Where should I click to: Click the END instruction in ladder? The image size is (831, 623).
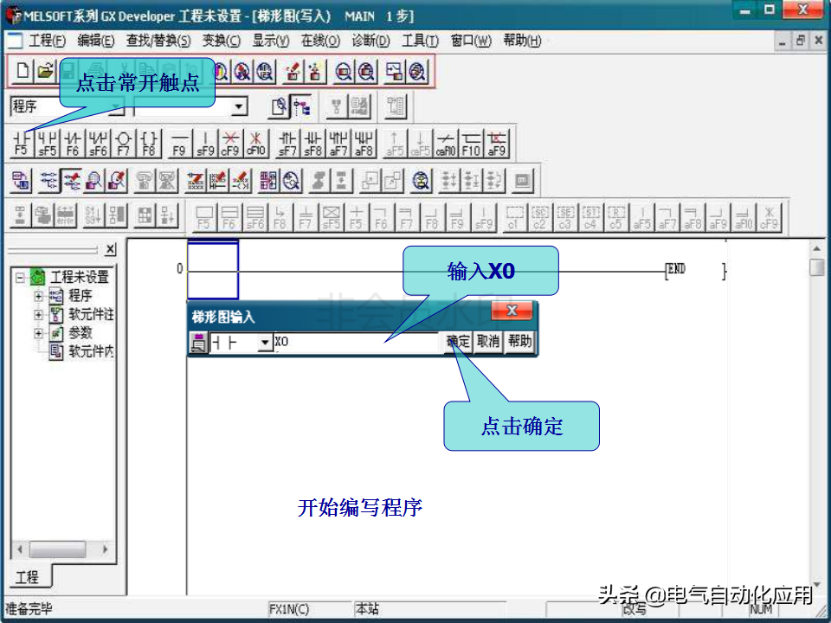pos(676,270)
